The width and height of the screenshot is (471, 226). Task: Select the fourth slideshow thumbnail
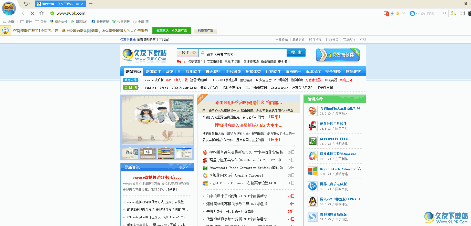point(184,153)
